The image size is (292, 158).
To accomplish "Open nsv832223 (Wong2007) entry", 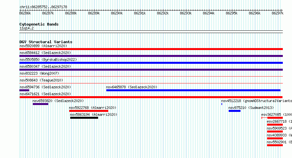I will tap(39, 73).
